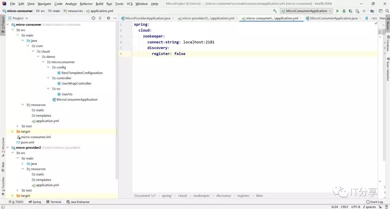
Task: Open Search Everywhere magnifier icon
Action: tap(387, 11)
